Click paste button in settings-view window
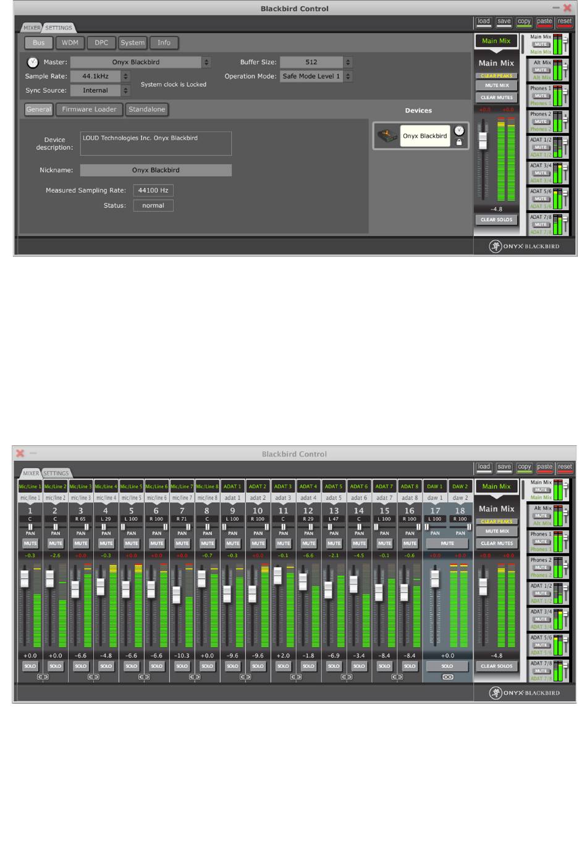 pyautogui.click(x=544, y=22)
